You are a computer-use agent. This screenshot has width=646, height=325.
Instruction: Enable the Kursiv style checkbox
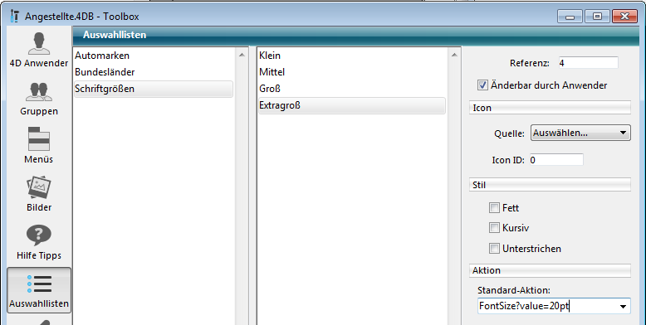click(x=494, y=227)
